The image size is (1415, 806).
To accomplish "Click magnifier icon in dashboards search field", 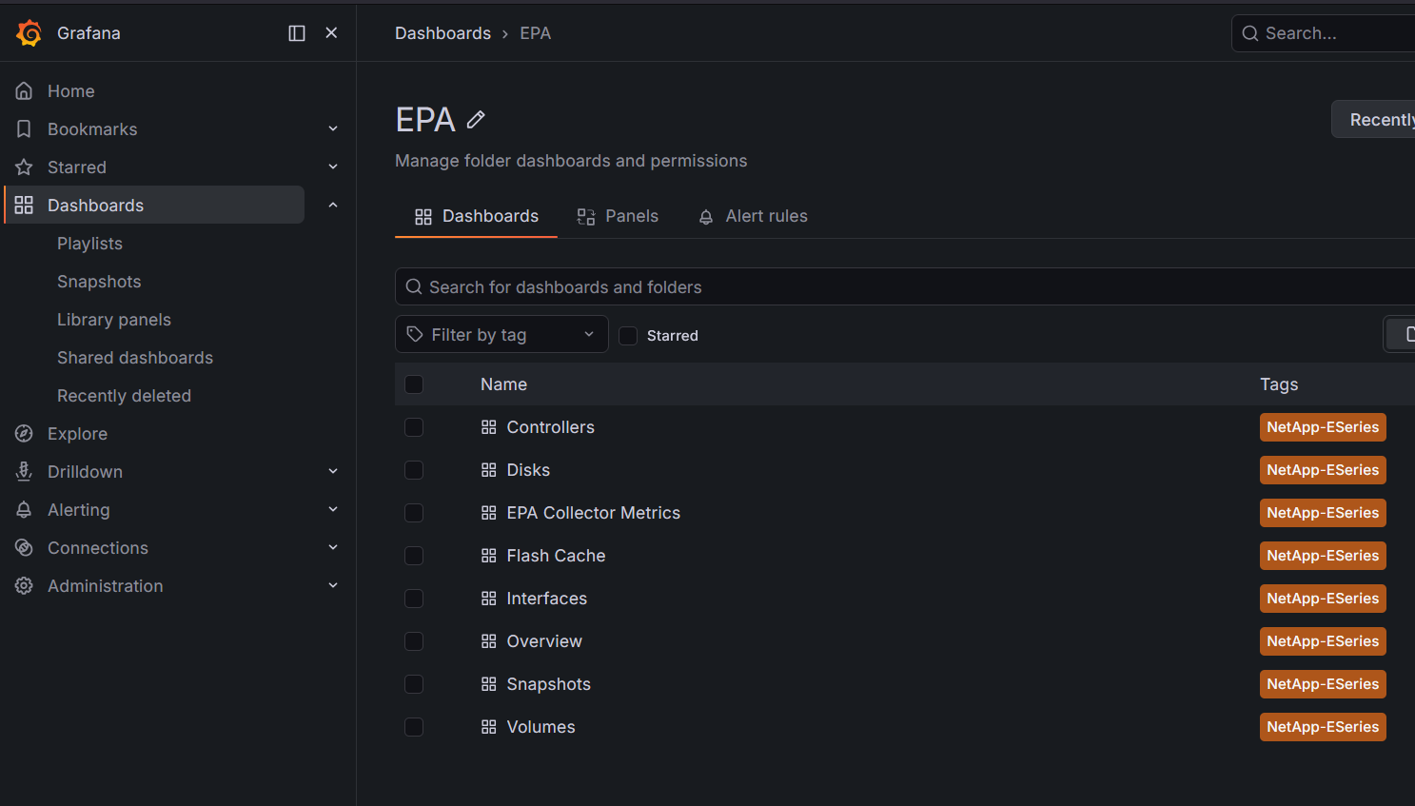I will [x=414, y=286].
